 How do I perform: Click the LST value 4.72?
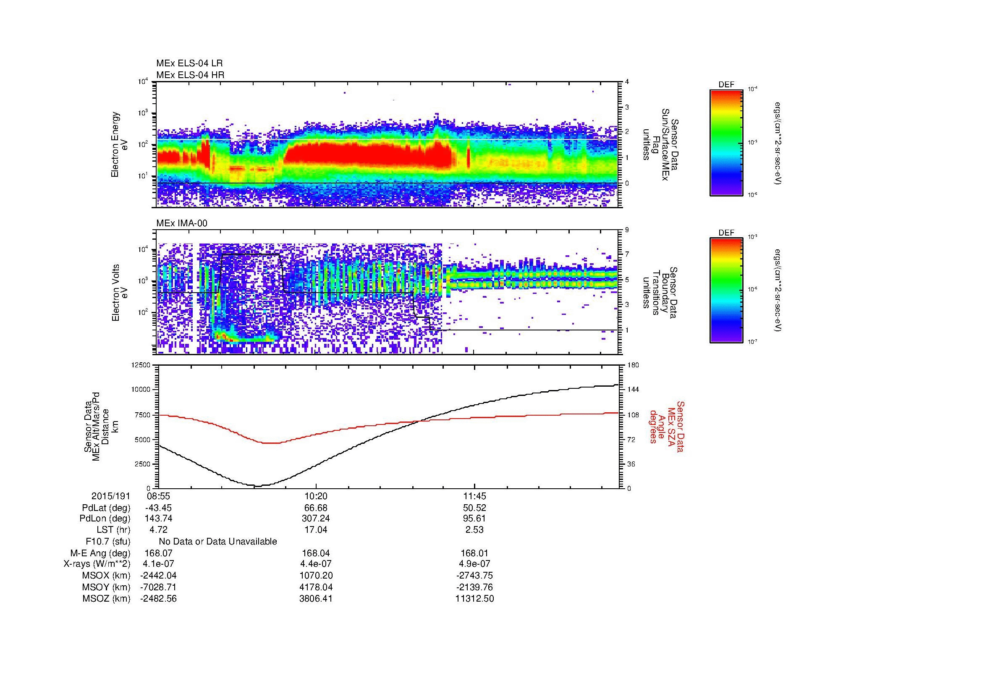click(x=158, y=530)
